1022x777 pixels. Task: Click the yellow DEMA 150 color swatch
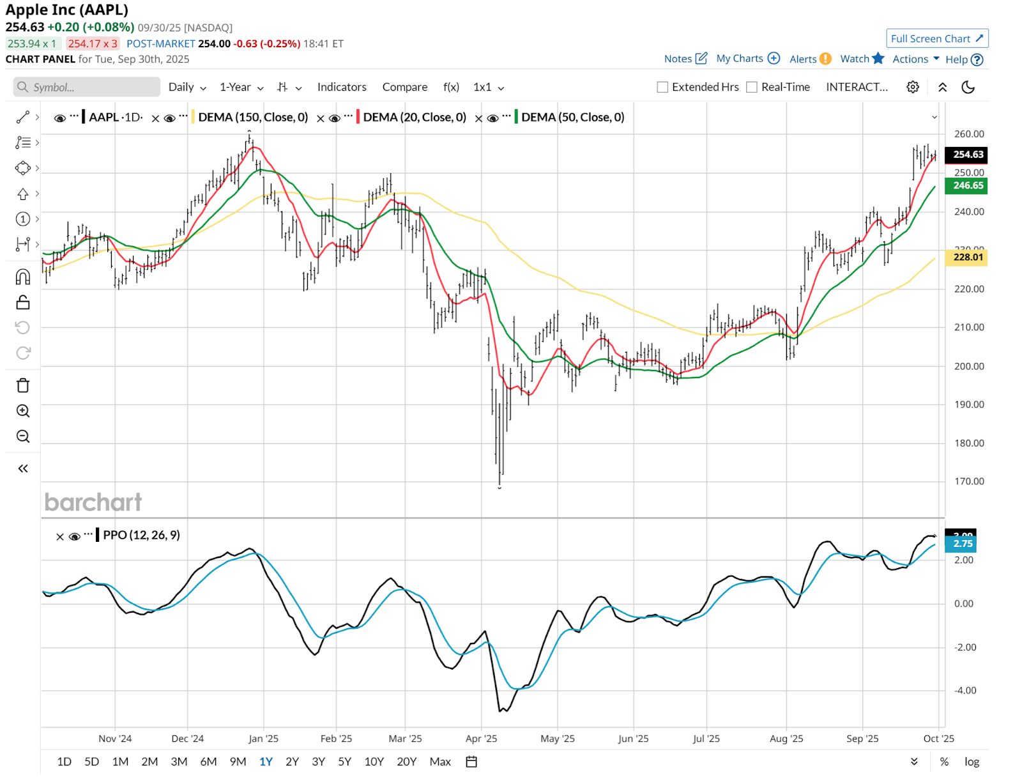click(192, 117)
